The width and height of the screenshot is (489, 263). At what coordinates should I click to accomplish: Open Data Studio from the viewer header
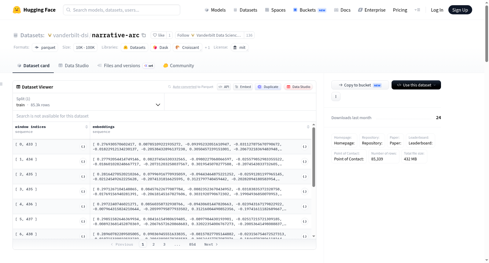[298, 87]
